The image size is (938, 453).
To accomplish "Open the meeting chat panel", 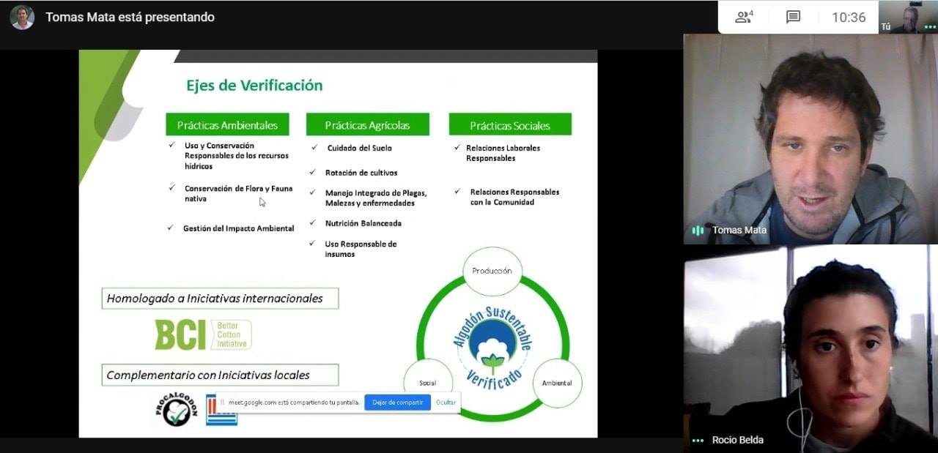I will coord(793,17).
